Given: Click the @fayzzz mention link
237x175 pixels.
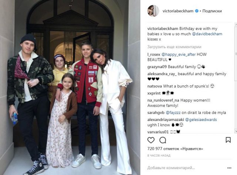Looking at the screenshot, I should point(173,112).
